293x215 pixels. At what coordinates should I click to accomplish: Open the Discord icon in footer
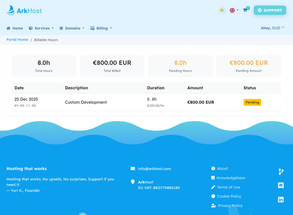point(281,186)
